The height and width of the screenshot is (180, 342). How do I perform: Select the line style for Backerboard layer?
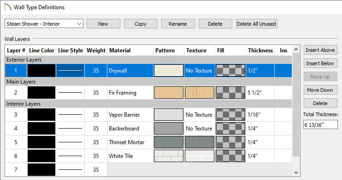pos(70,128)
